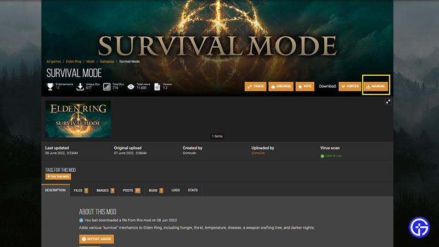Viewport: 439px width, 247px height.
Task: Click the Safe to use virus scan text
Action: coord(333,156)
